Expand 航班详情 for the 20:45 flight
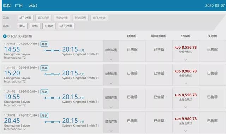 111,122
